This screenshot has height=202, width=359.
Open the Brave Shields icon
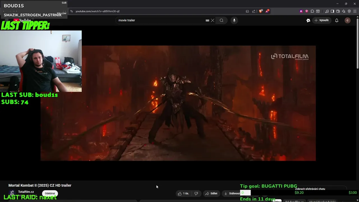pos(261,11)
